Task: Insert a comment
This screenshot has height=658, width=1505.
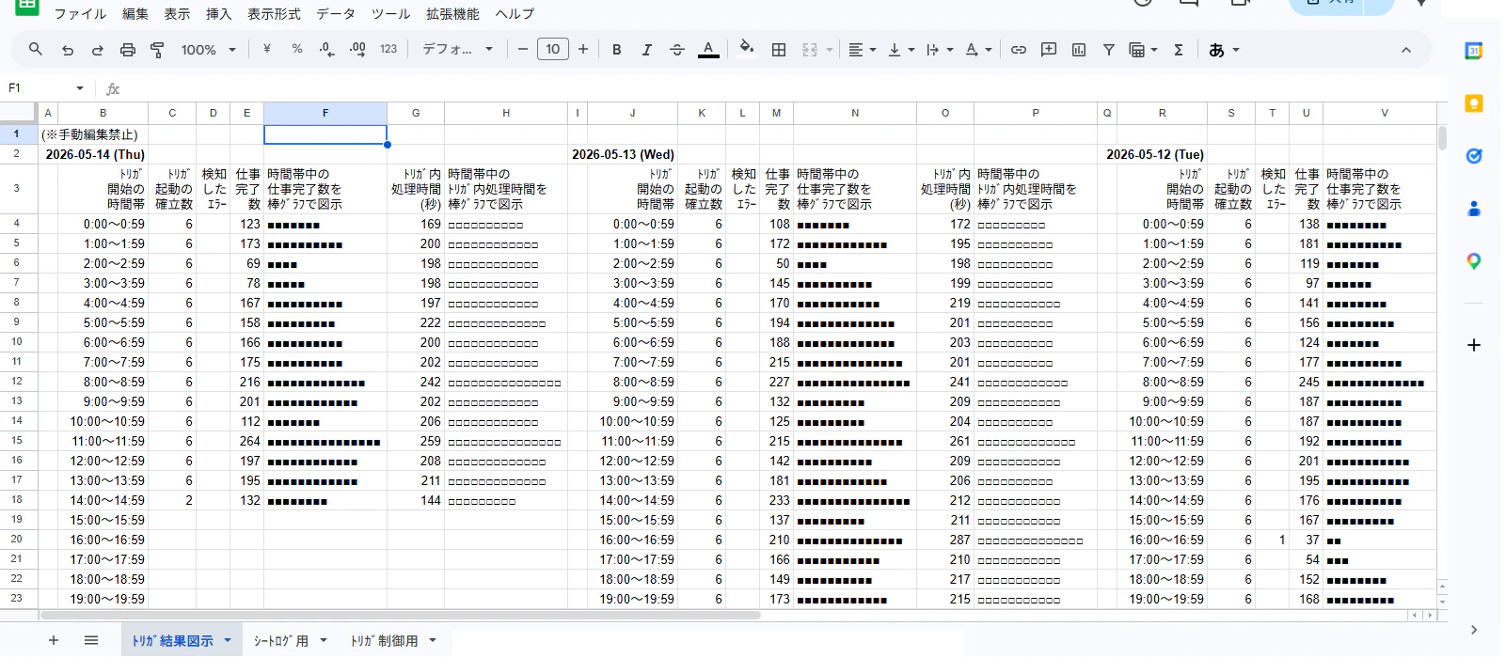Action: coord(1049,50)
